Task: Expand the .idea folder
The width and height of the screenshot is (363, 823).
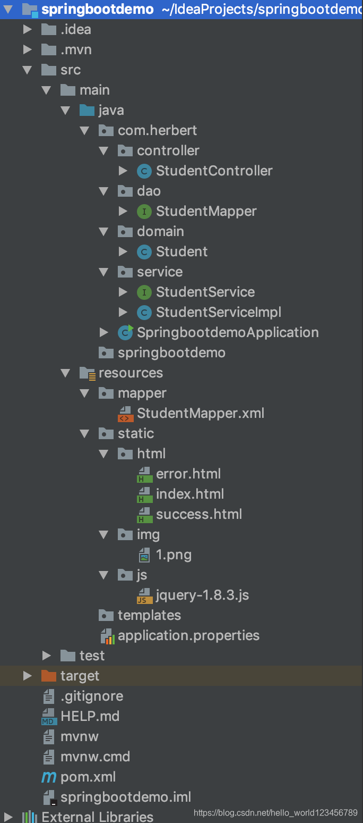Action: pos(28,29)
